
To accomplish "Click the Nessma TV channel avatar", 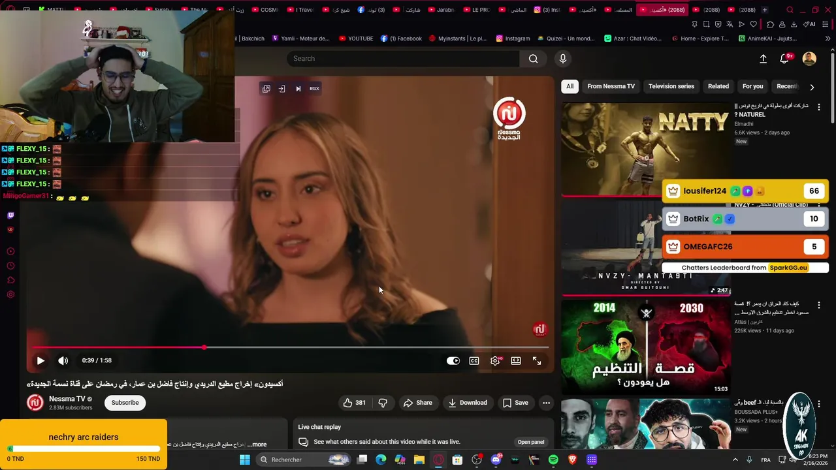I will 35,403.
